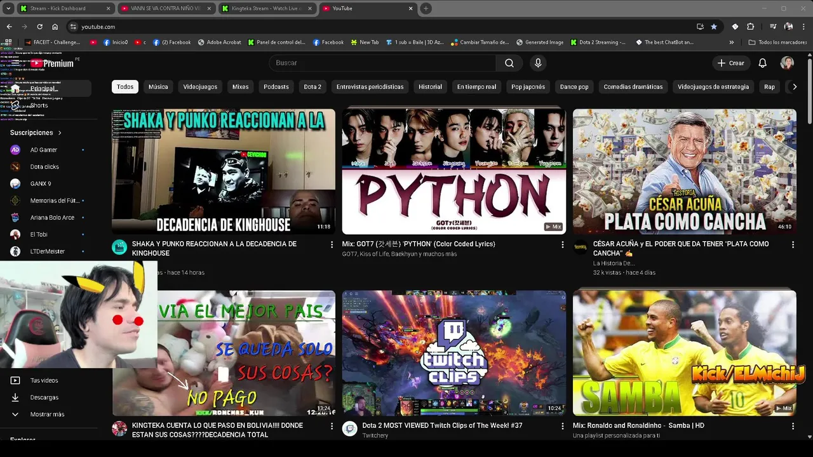Switch to Stream - Kick Dashboard tab
Image resolution: width=813 pixels, height=457 pixels.
65,8
